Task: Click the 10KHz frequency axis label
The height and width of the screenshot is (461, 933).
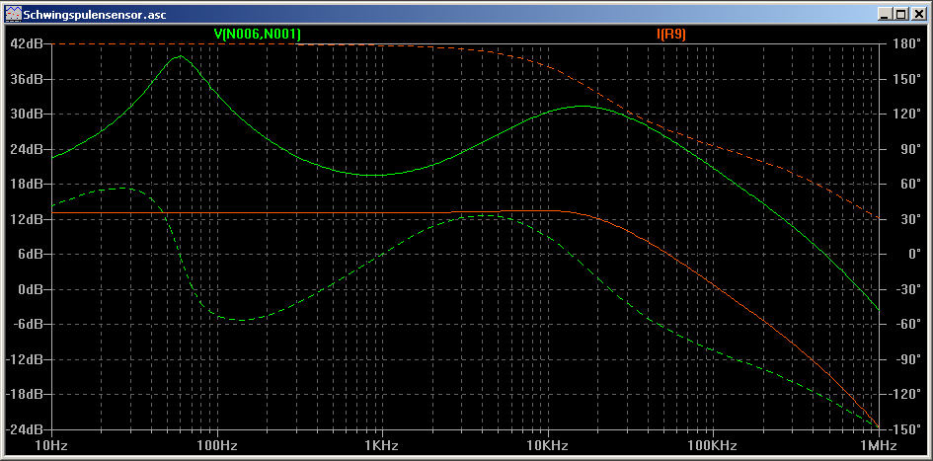Action: (548, 445)
